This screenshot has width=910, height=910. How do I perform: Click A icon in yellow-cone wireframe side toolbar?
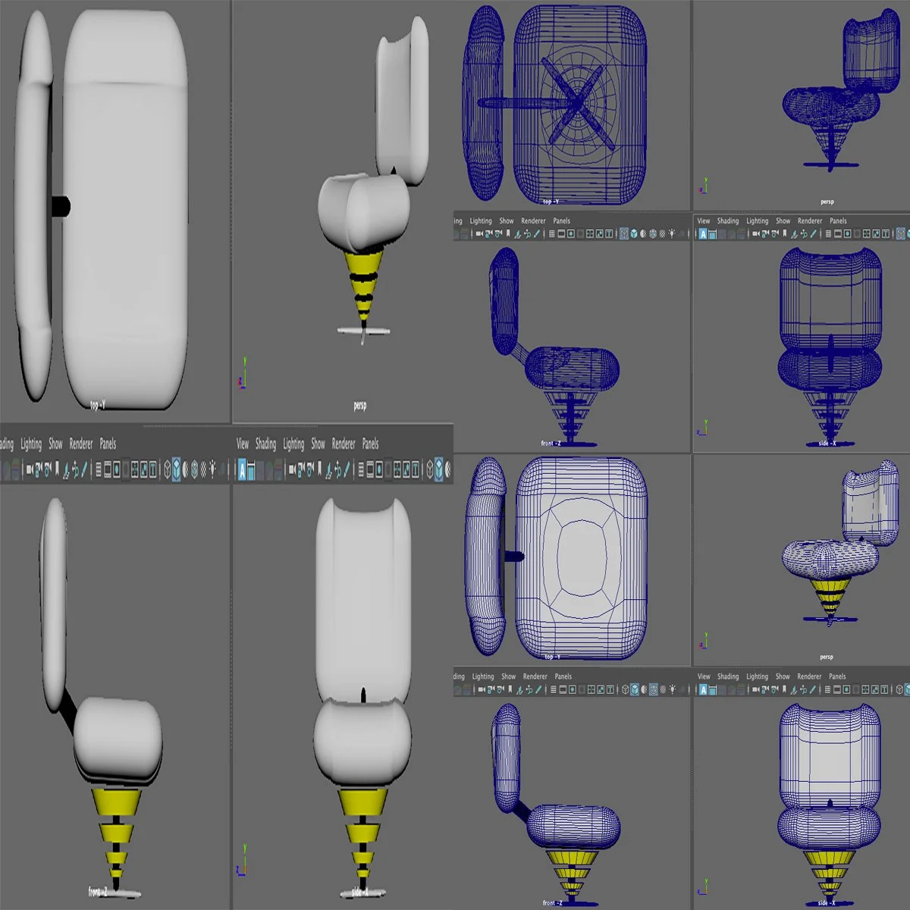tap(702, 689)
